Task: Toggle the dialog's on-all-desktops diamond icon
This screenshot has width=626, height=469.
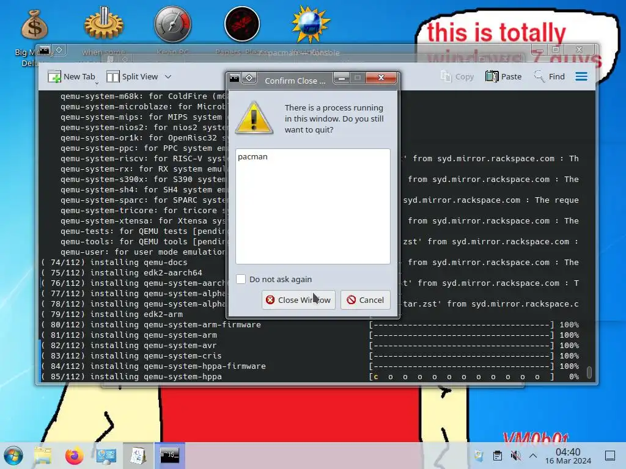Action: click(249, 78)
